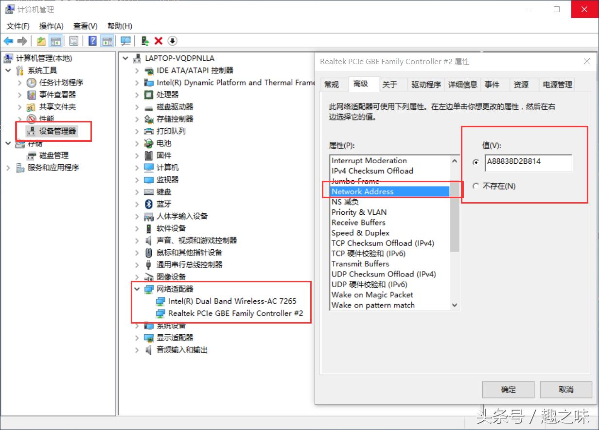The image size is (599, 430).
Task: Click the 蓝牙 Bluetooth icon
Action: (x=149, y=204)
